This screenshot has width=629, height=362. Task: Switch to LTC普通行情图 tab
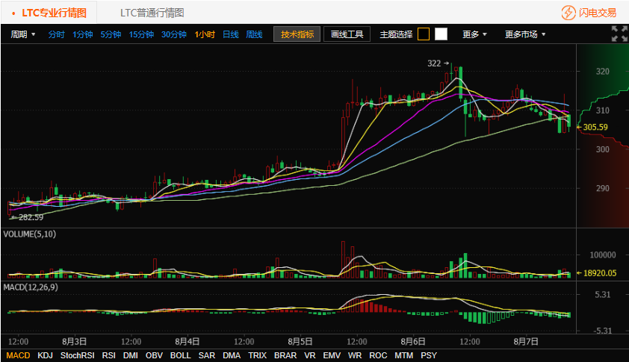152,13
